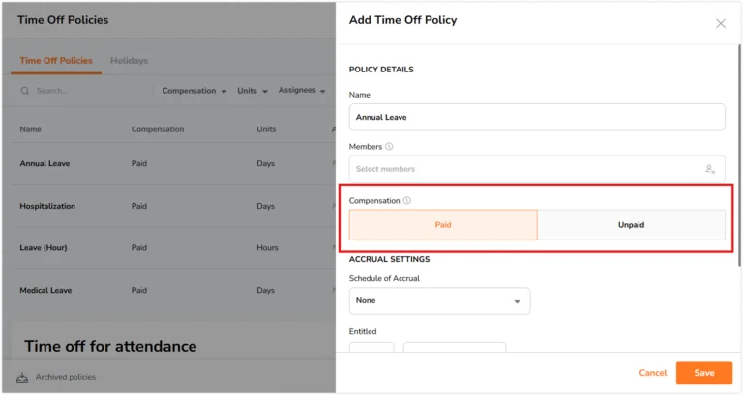Open the Hospitalization policy row
Image resolution: width=743 pixels, height=395 pixels.
point(173,206)
